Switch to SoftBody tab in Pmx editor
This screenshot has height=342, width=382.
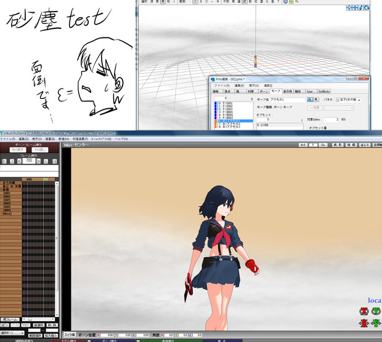pyautogui.click(x=324, y=92)
